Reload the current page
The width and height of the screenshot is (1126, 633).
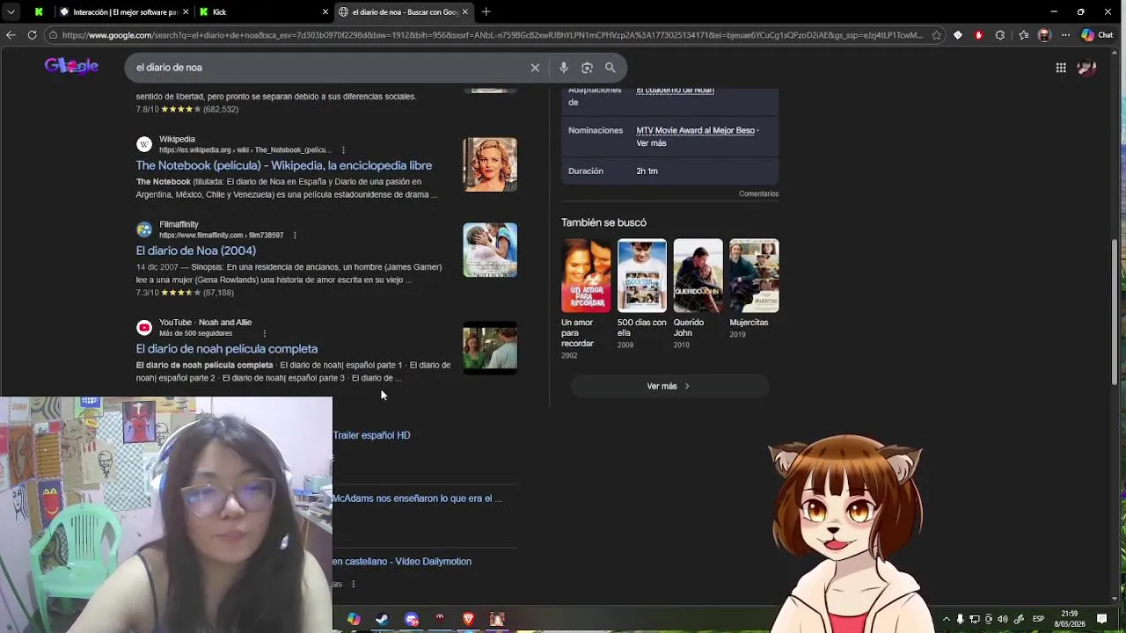tap(32, 35)
